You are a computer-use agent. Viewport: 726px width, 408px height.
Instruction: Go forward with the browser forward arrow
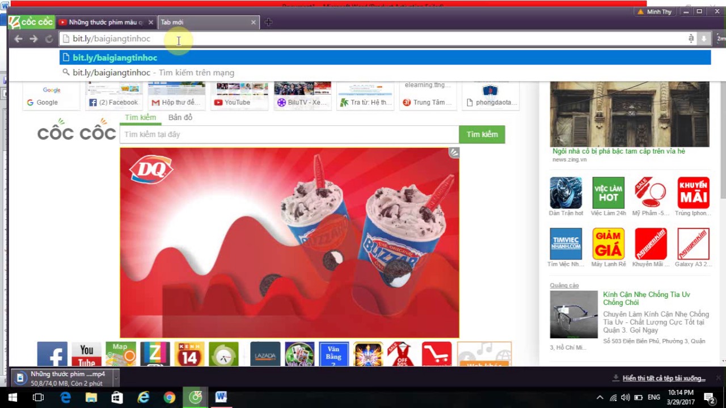(33, 39)
